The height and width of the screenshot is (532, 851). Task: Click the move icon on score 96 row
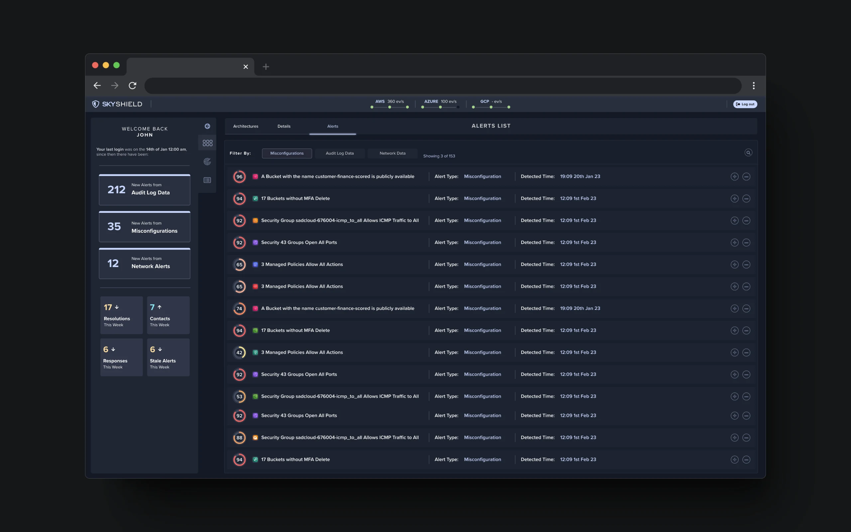click(x=734, y=177)
